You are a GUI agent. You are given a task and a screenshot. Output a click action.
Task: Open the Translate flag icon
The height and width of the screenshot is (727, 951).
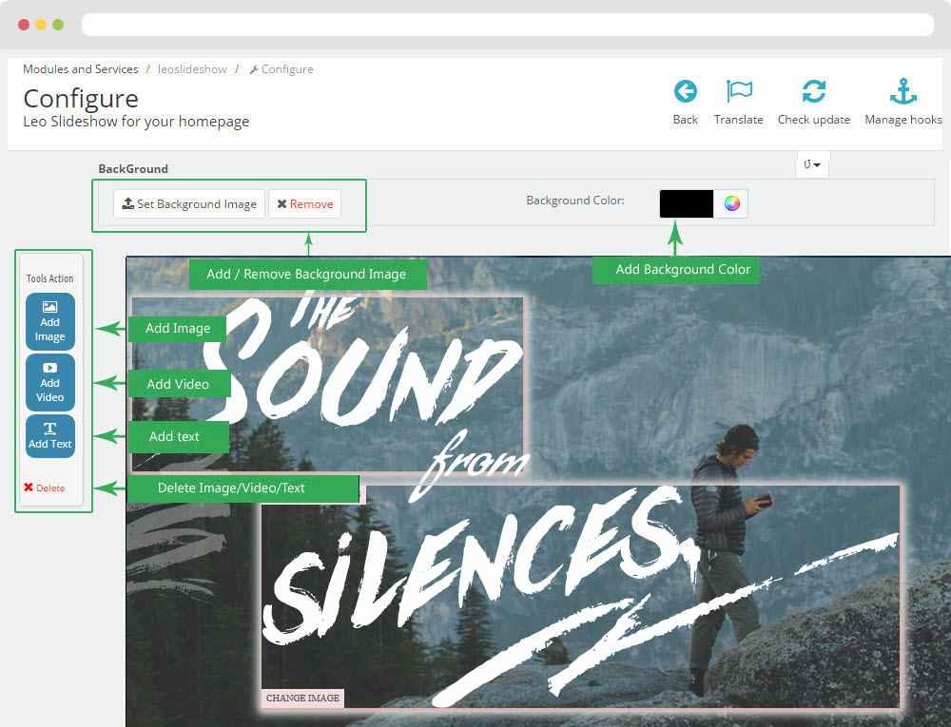pyautogui.click(x=739, y=92)
